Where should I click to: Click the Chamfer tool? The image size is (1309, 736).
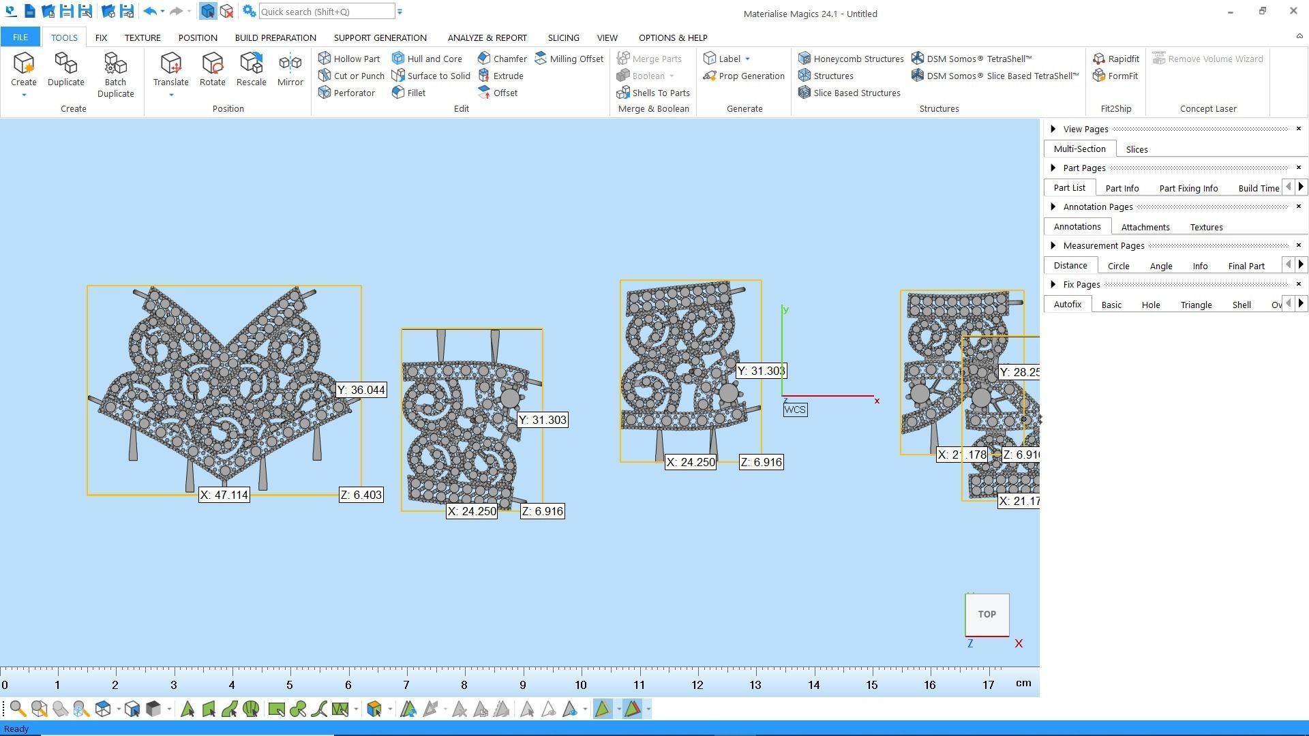coord(502,59)
